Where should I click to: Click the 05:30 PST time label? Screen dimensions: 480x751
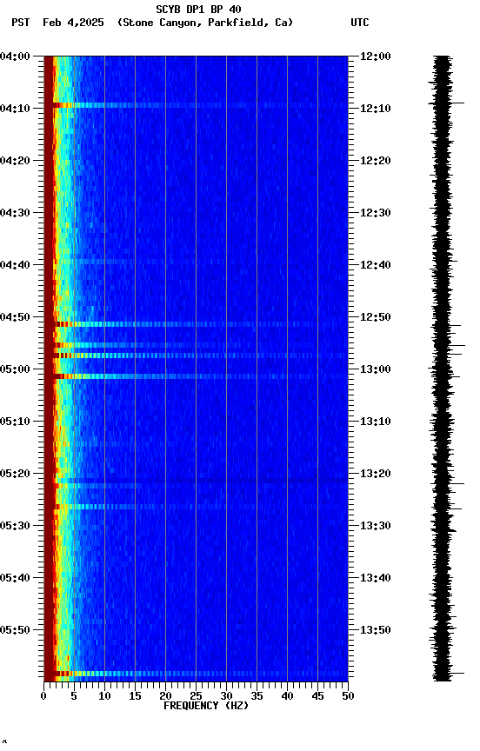[15, 526]
